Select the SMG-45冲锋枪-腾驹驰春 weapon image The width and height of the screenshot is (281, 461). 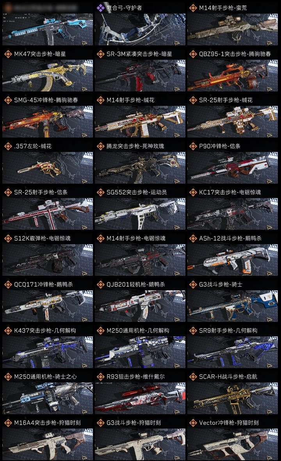click(x=48, y=122)
